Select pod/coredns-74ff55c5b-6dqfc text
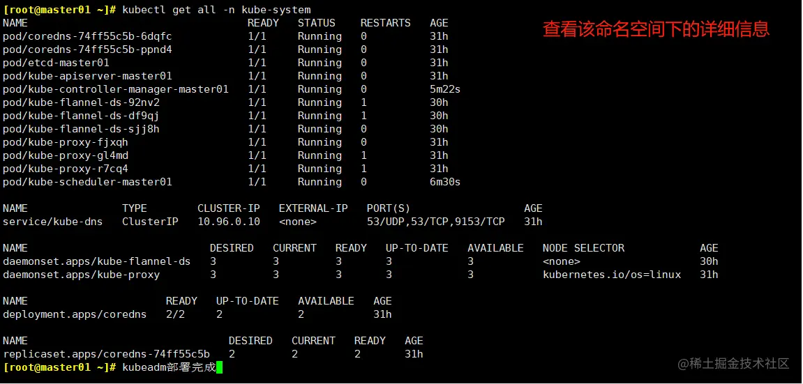This screenshot has width=803, height=384. click(x=87, y=36)
